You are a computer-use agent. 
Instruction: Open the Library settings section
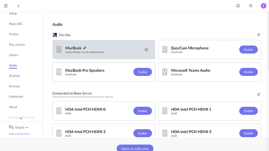click(14, 55)
